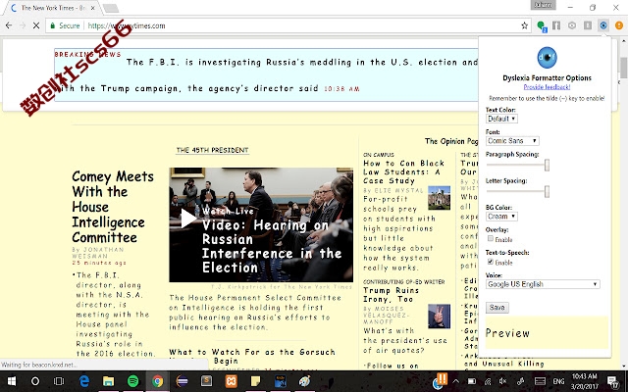Open the Voice dropdown
This screenshot has width=628, height=392.
point(543,284)
